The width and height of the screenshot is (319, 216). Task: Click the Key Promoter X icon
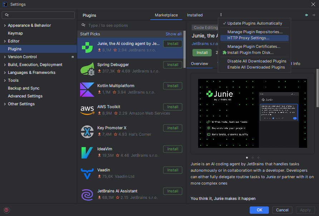87,131
